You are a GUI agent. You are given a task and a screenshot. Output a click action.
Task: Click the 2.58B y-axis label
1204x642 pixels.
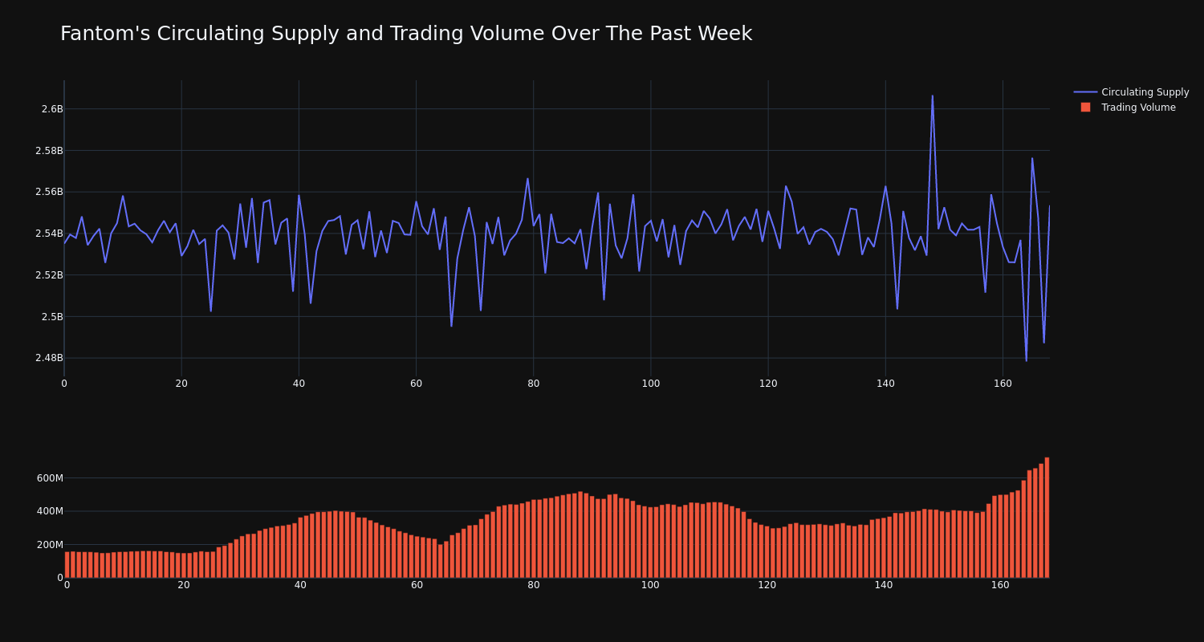click(x=49, y=151)
